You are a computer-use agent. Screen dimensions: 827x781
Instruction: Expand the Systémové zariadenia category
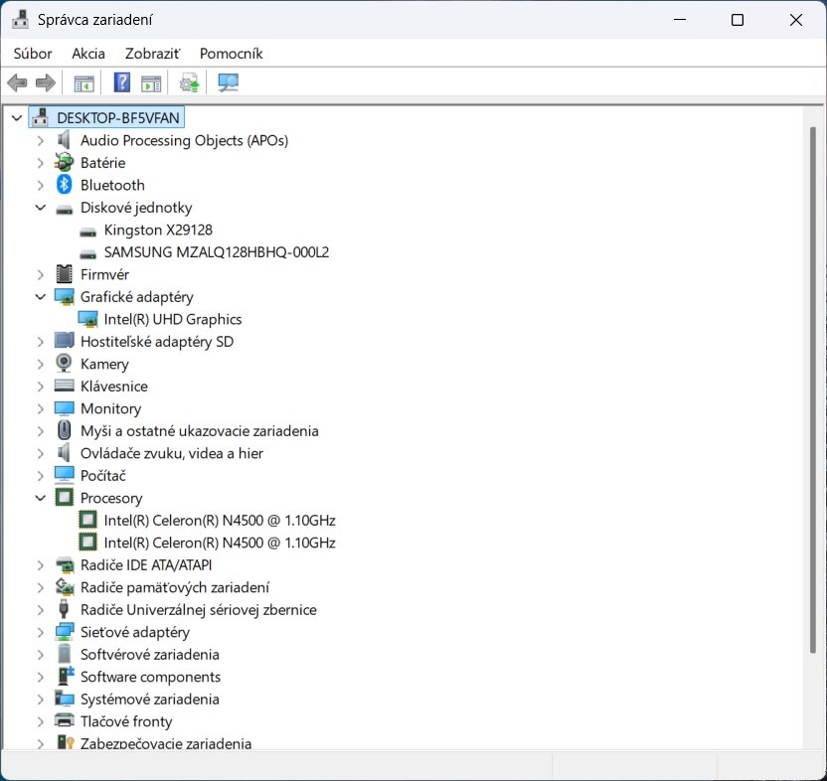point(41,699)
